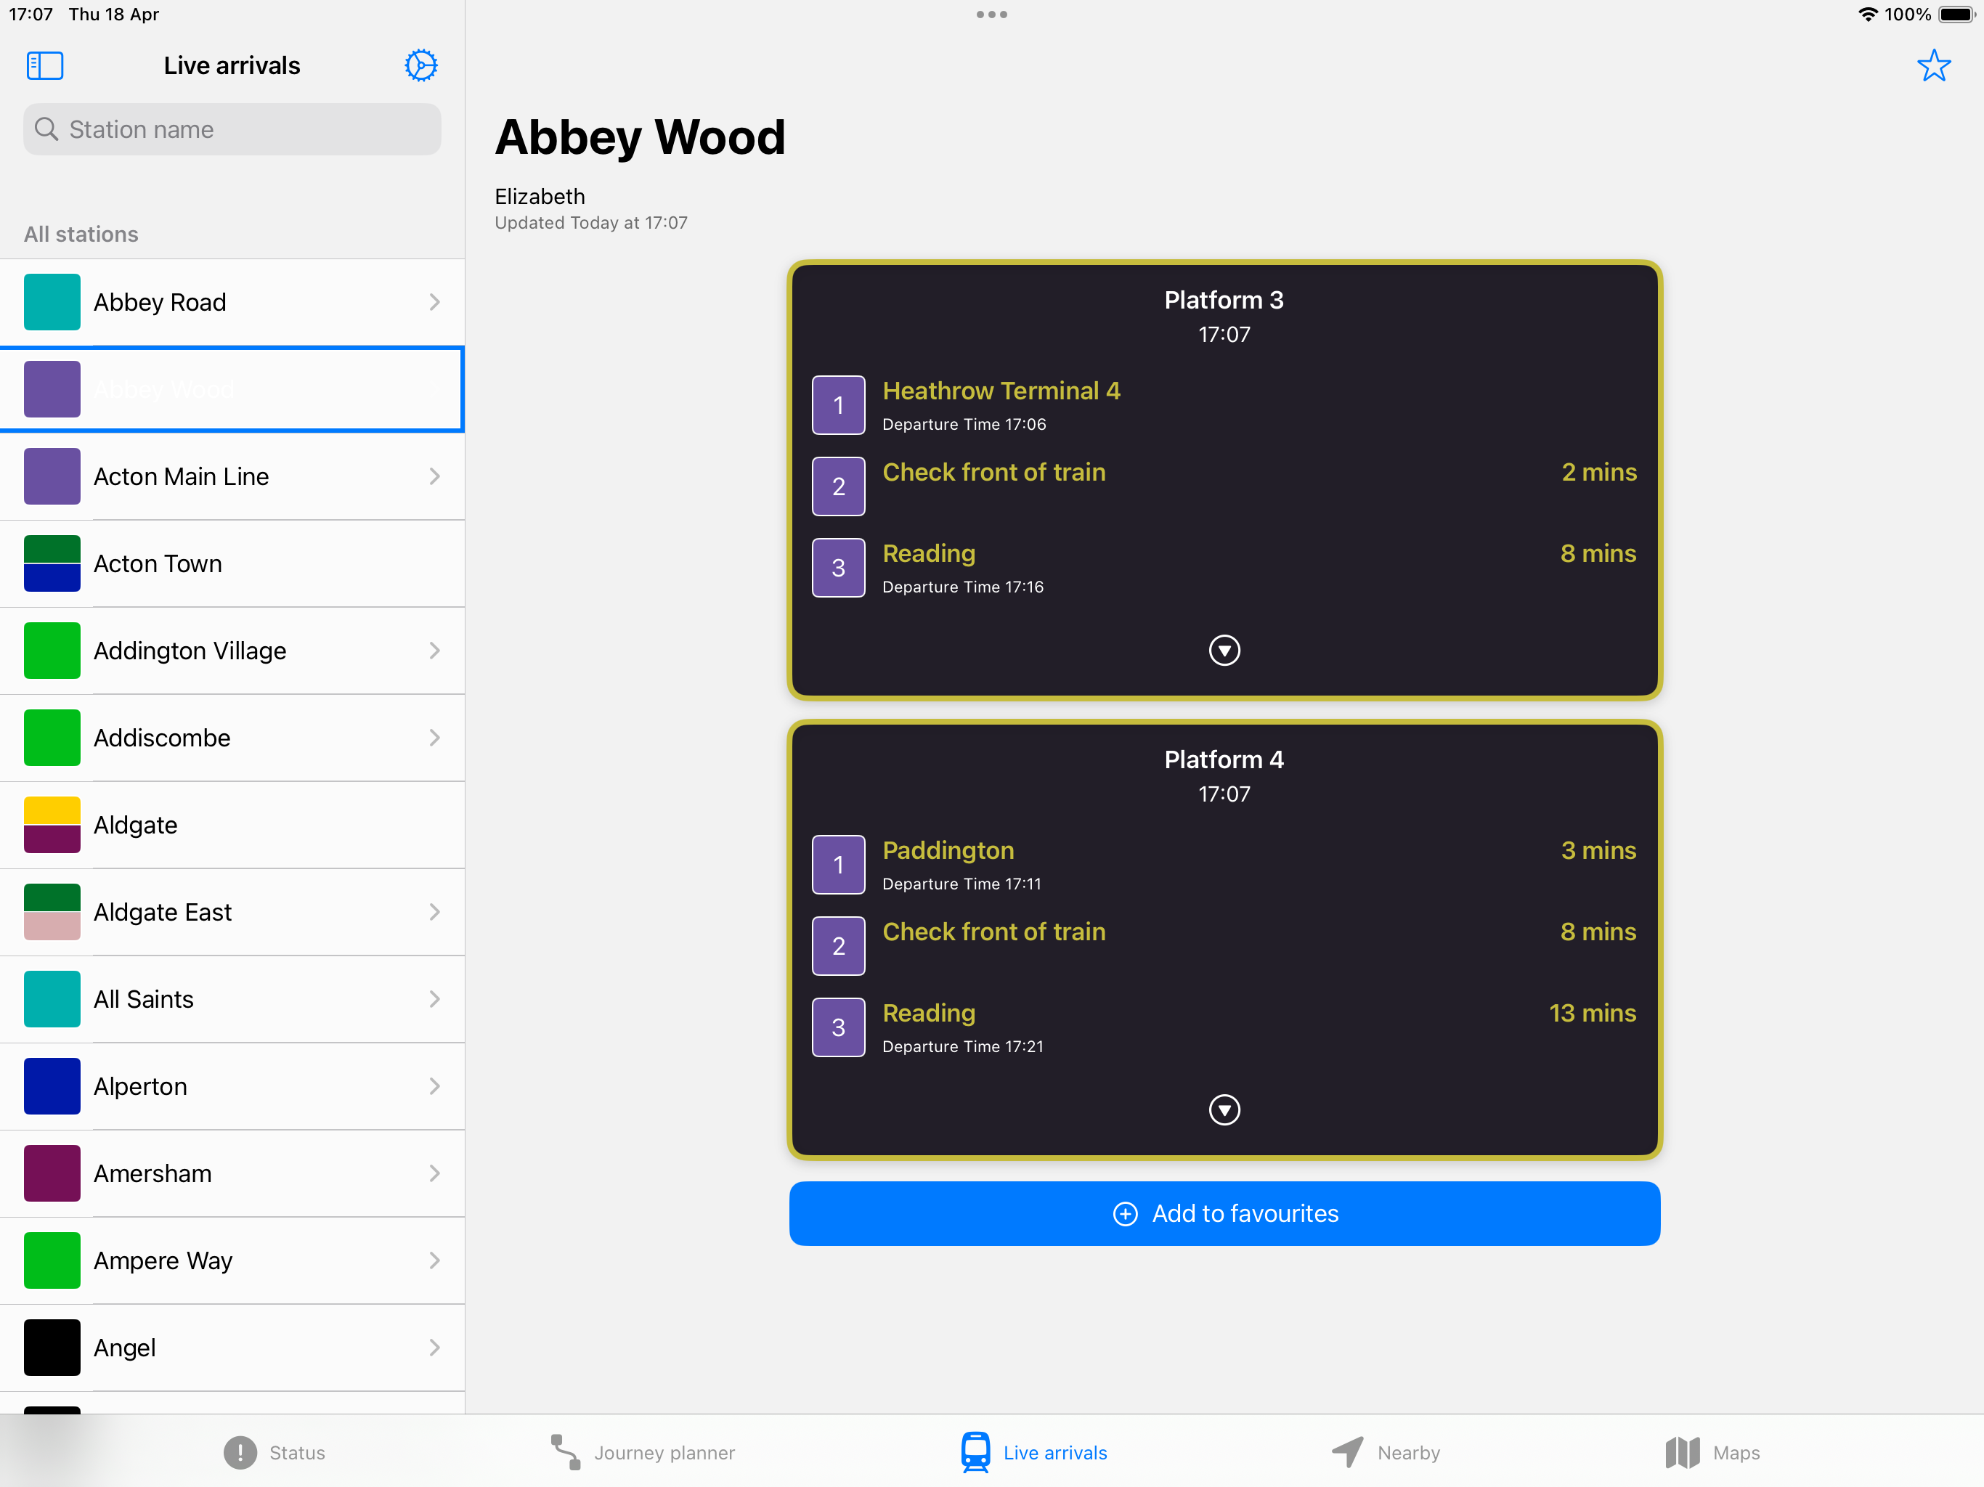
Task: Click the yellow and maroon Aldgate swatch
Action: pyautogui.click(x=52, y=824)
